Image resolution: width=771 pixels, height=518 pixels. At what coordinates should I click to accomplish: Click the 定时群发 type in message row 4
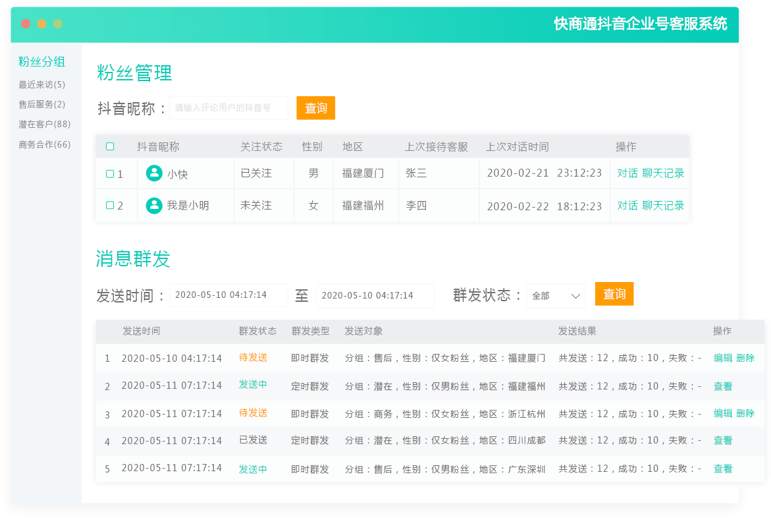309,440
